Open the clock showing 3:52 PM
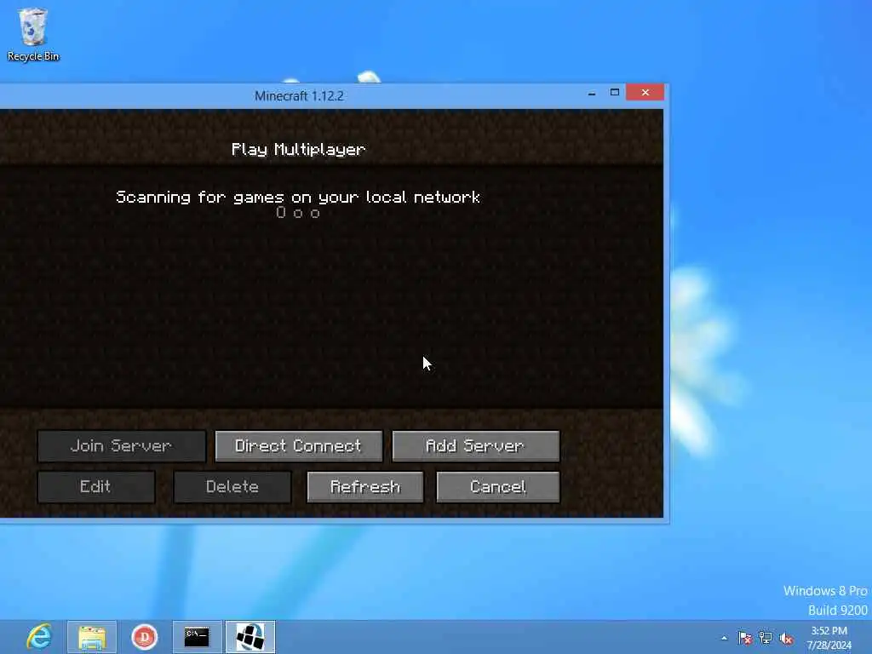The image size is (872, 654). [829, 638]
